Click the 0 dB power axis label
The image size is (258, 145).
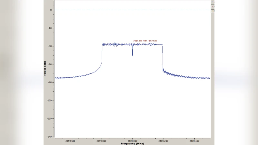51,10
